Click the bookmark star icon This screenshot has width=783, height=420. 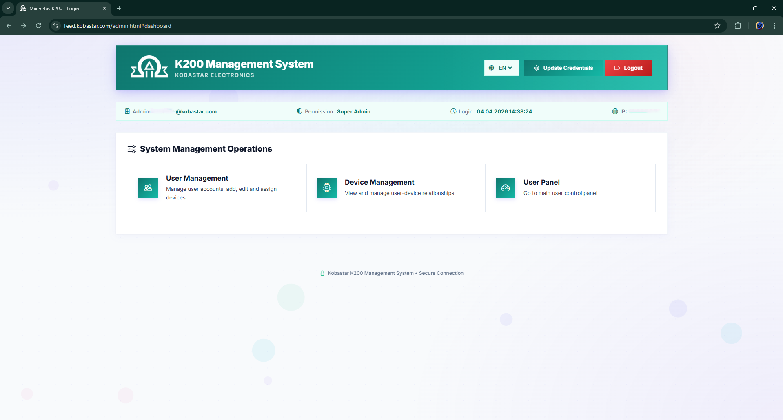click(717, 26)
